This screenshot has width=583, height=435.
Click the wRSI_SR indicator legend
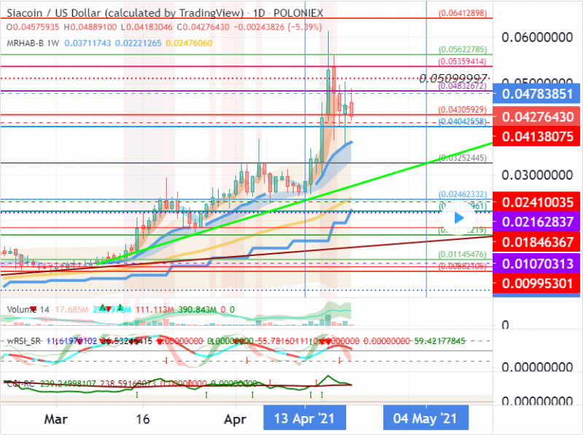point(26,340)
